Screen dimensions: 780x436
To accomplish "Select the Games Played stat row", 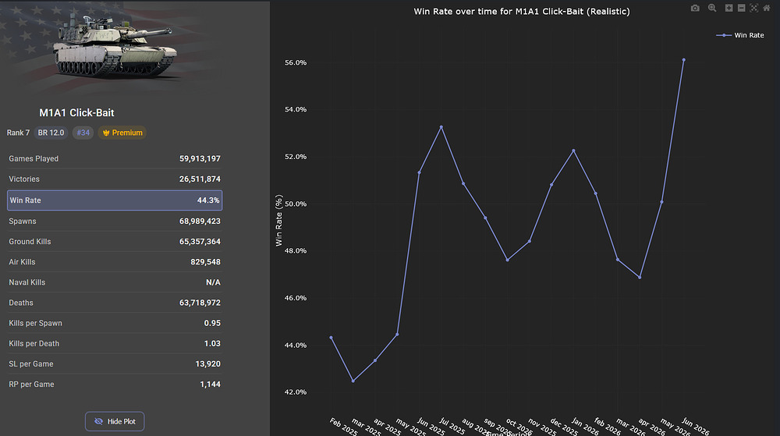I will 115,158.
